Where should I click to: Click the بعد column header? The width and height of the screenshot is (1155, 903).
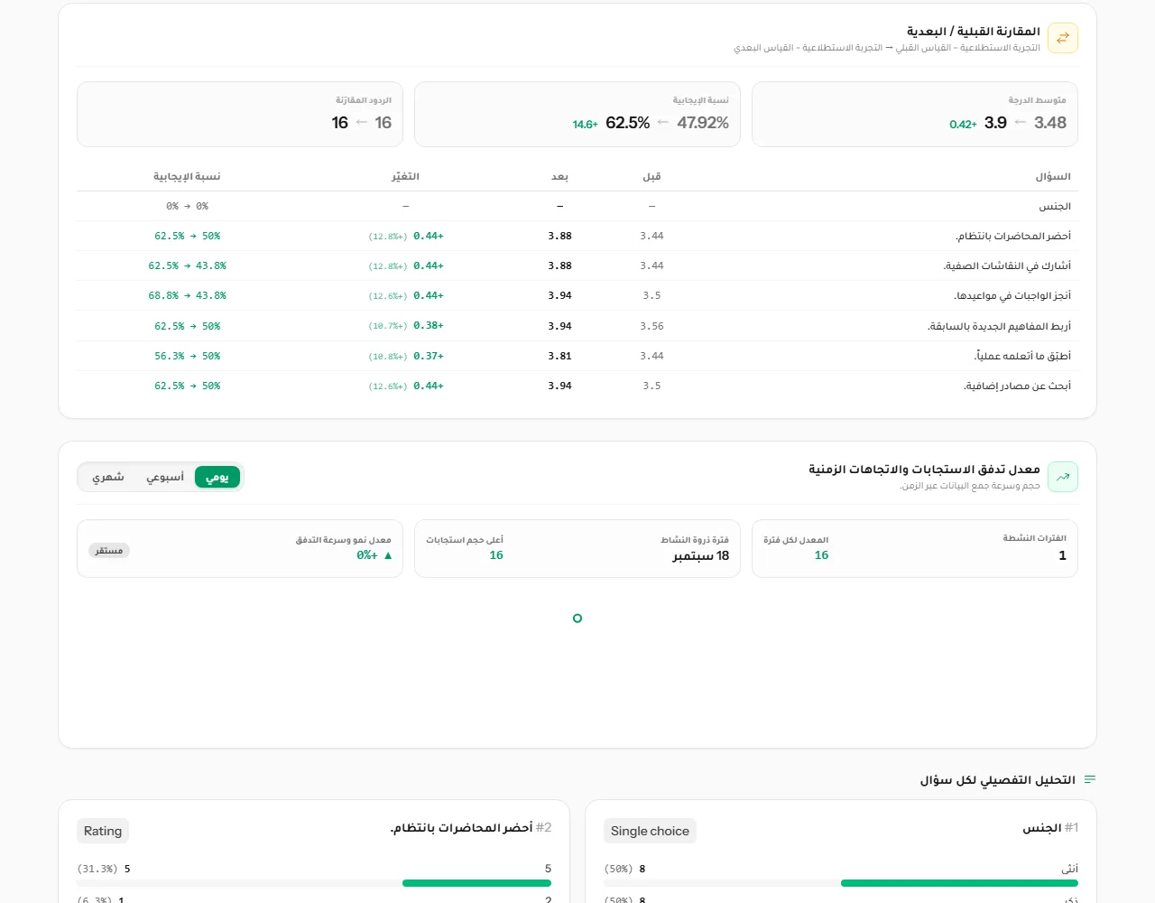coord(559,176)
